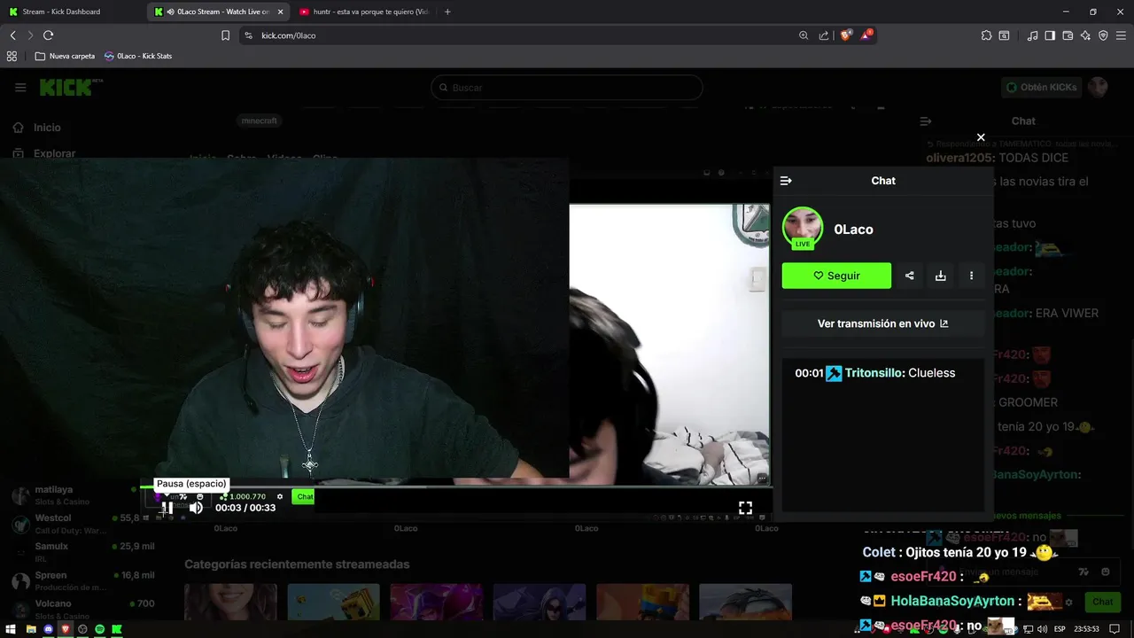Share the clip via share icon
Screen dimensions: 1134x638
point(909,276)
